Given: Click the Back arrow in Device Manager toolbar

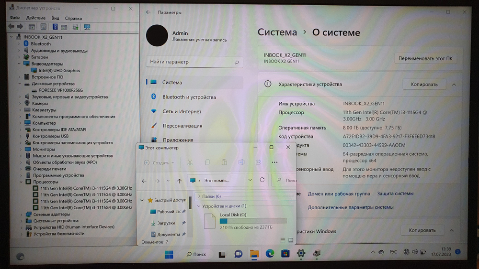Looking at the screenshot, I should pos(11,27).
